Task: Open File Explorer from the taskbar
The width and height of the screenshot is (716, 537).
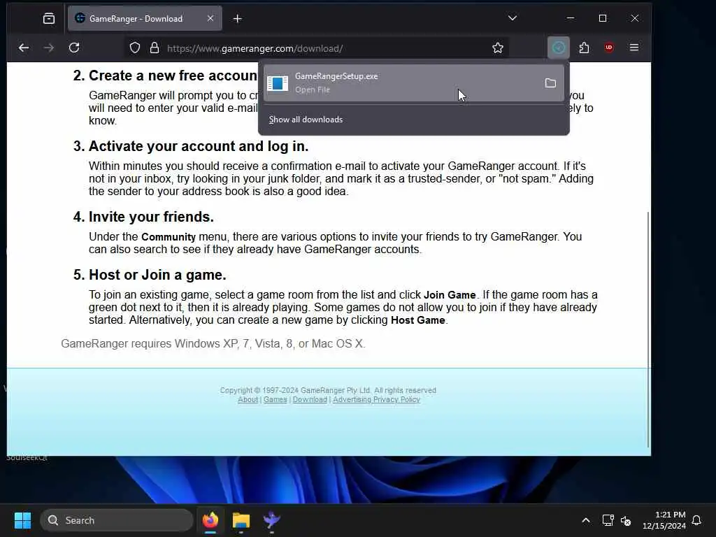Action: (x=241, y=520)
